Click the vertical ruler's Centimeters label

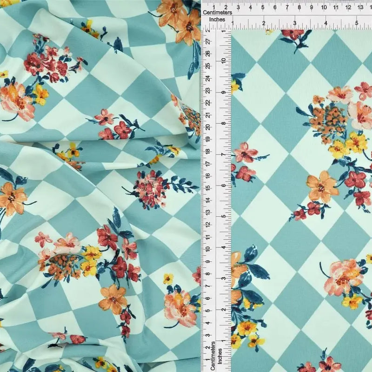tap(213, 356)
